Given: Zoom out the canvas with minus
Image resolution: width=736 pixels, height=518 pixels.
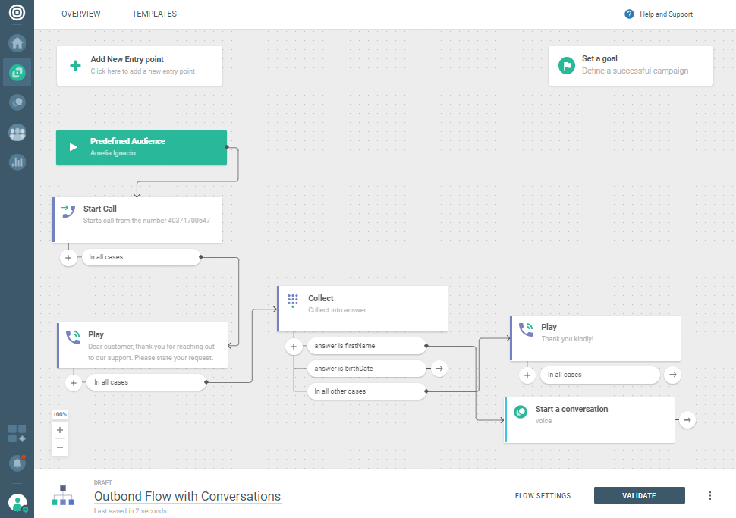Looking at the screenshot, I should tap(60, 447).
